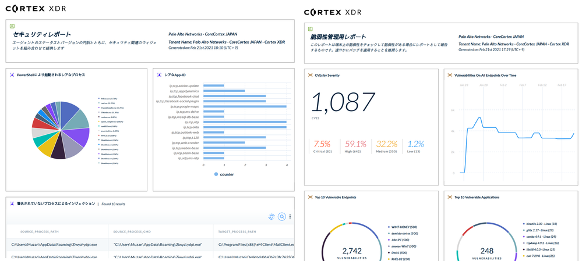The image size is (582, 261).
Task: Click the icon beside Top 10 Vulnerable Applications
Action: pyautogui.click(x=450, y=197)
